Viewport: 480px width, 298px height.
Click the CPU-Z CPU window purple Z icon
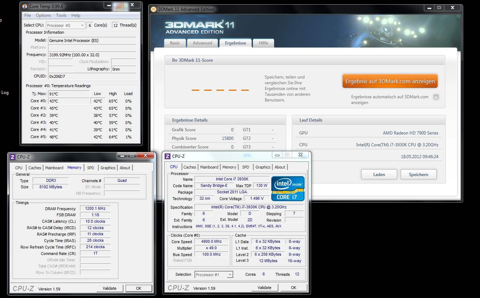[x=168, y=156]
